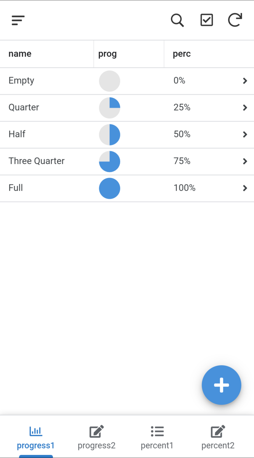
Task: Tap the edit icon above progress2
Action: coord(96,431)
